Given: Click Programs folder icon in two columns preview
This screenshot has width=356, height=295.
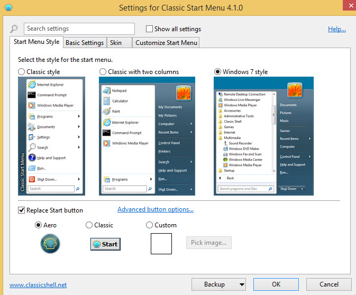Looking at the screenshot, I should 107,179.
